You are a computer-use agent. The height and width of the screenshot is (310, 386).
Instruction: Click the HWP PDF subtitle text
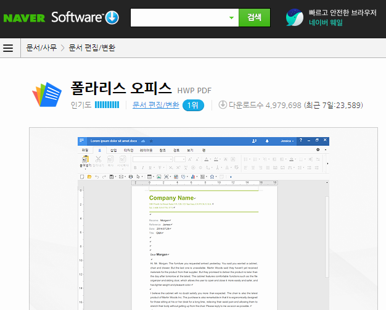pos(194,91)
